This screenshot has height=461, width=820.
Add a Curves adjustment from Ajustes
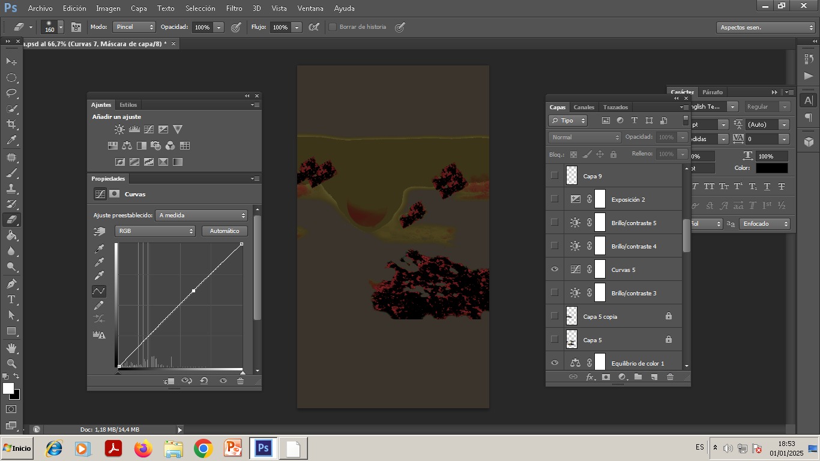(x=149, y=129)
